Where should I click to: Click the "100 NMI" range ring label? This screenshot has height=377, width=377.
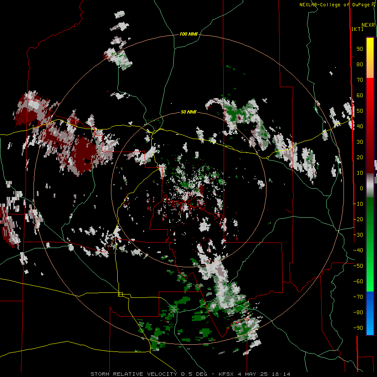188,34
